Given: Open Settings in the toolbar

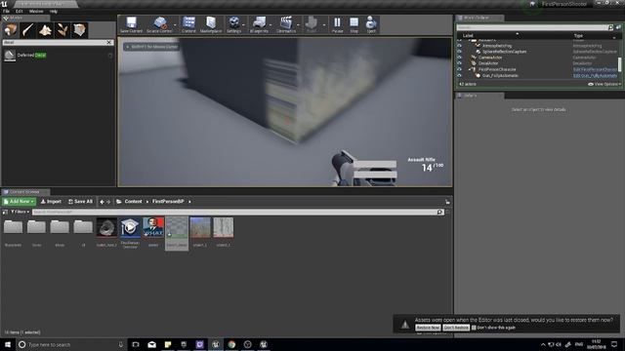Looking at the screenshot, I should (x=234, y=24).
